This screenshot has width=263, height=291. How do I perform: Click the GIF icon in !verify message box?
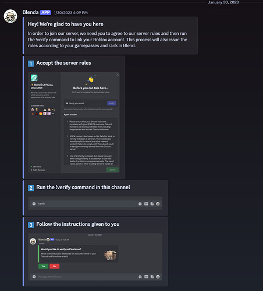click(x=146, y=204)
